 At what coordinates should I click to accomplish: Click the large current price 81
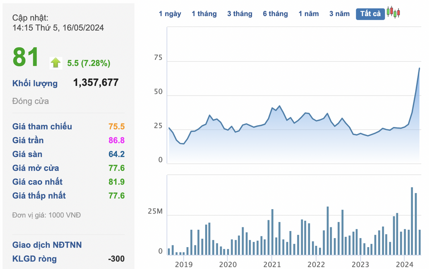click(x=25, y=57)
